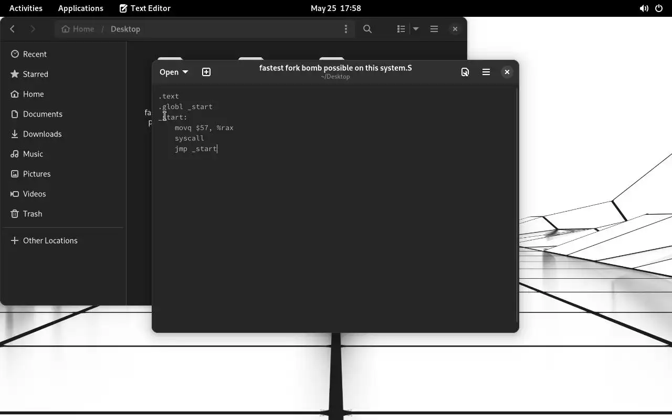Open Starred in Files sidebar
The height and width of the screenshot is (420, 672).
tap(63, 74)
